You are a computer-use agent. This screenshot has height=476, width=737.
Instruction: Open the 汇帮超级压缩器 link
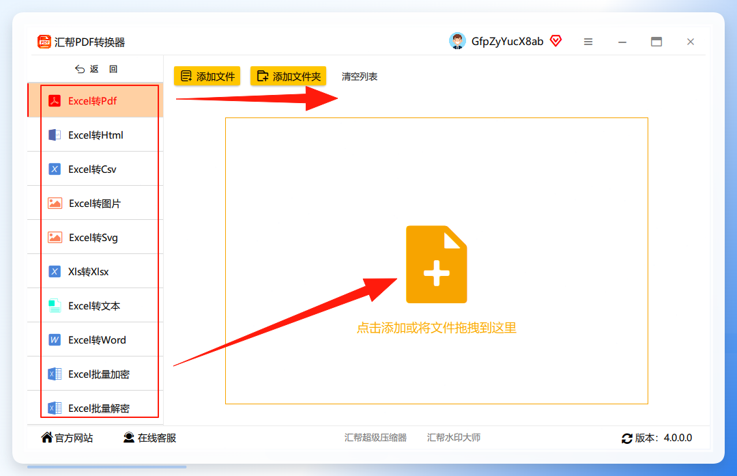[375, 438]
